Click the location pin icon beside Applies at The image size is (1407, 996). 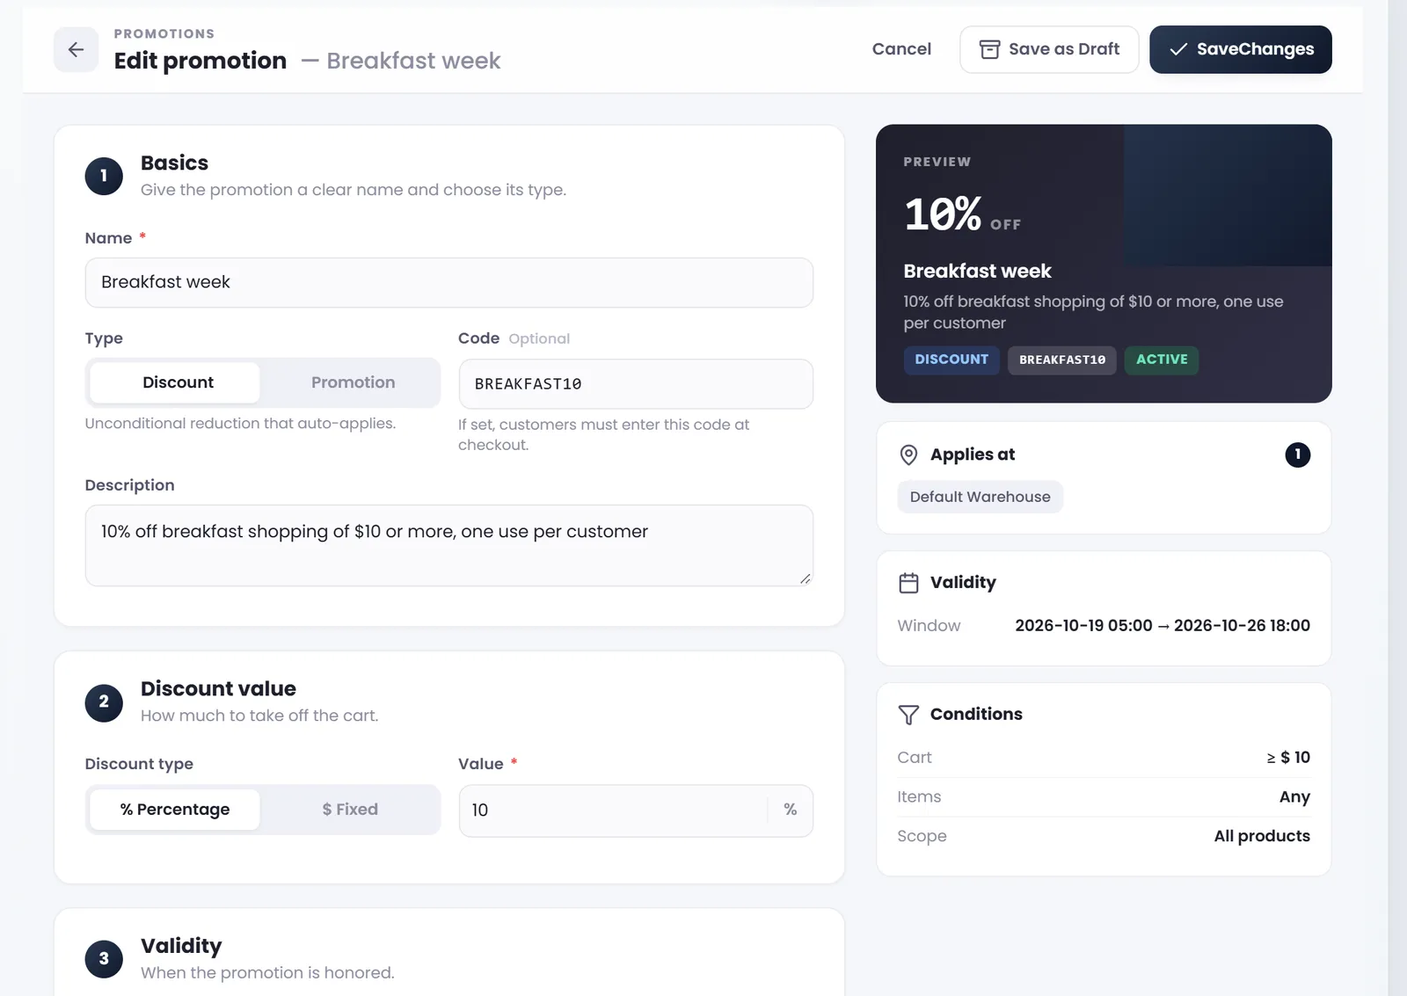coord(908,454)
